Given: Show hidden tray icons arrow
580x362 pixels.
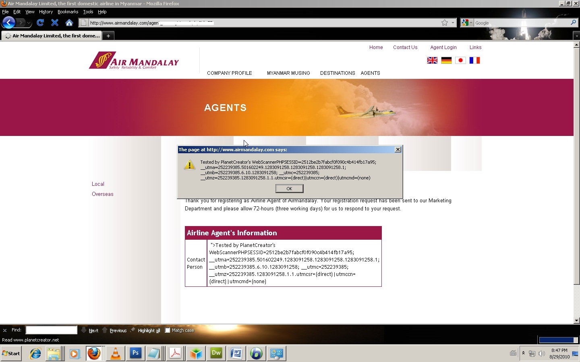Looking at the screenshot, I should coord(523,353).
